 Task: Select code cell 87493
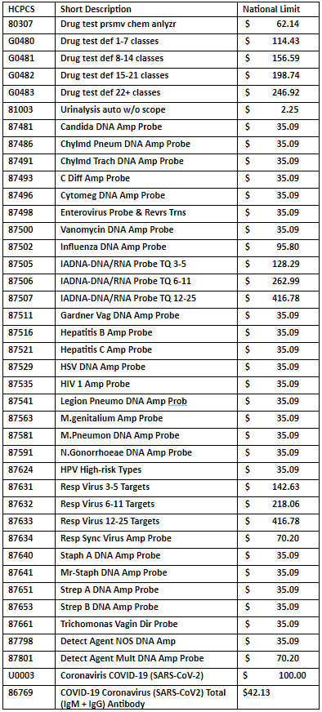[30, 179]
